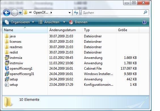Expand the Ansichten dropdown arrow
This screenshot has height=111, width=160.
64,22
